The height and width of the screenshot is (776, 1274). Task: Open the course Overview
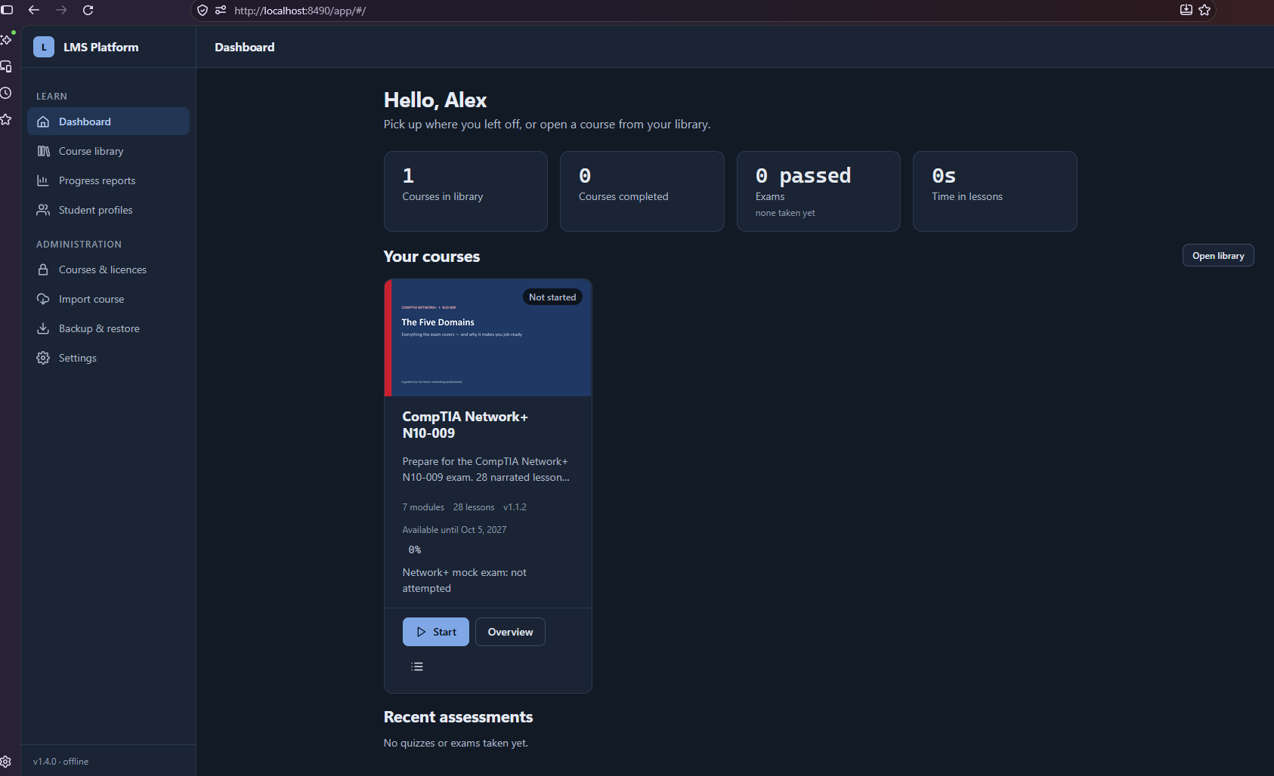510,632
